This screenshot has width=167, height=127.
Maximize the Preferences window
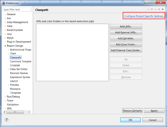(153, 2)
